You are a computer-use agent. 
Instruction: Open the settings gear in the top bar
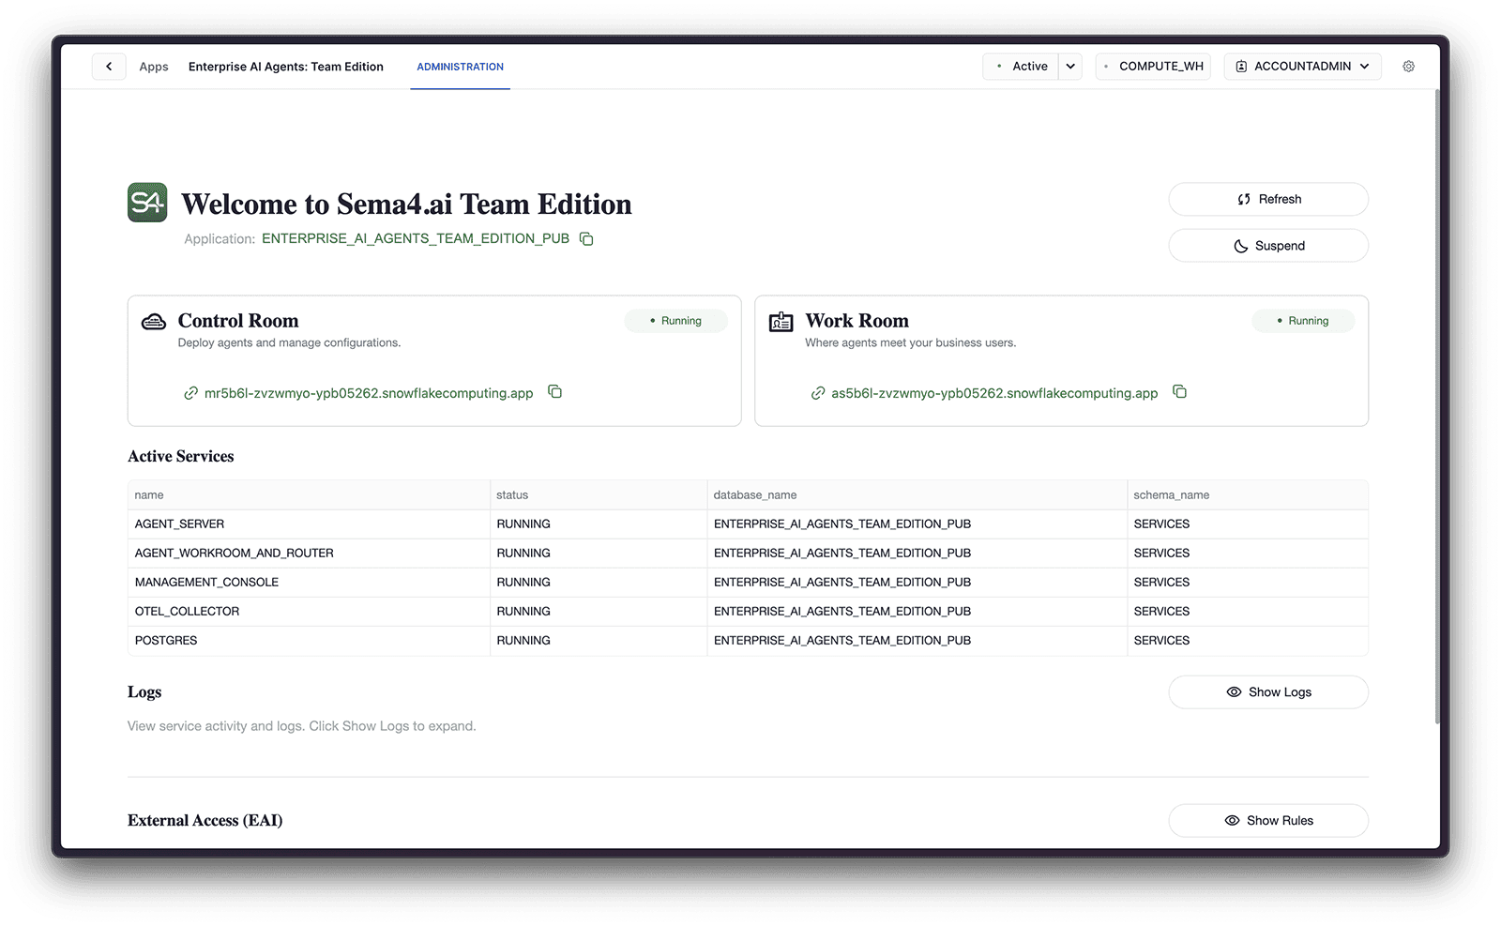(1408, 66)
